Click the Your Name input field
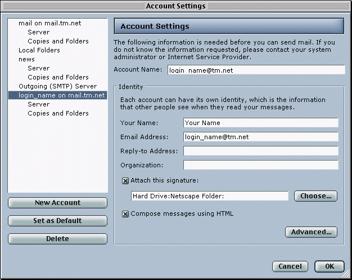This screenshot has height=280, width=352. point(260,123)
